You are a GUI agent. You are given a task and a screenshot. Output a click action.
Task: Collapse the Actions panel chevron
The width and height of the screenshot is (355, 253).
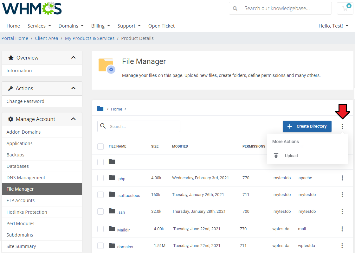point(73,88)
